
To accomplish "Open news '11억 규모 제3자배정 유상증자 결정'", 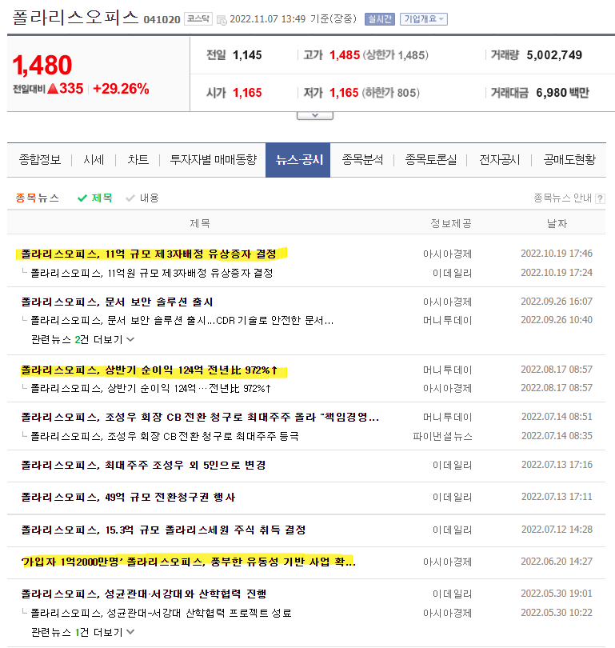I will tap(149, 254).
